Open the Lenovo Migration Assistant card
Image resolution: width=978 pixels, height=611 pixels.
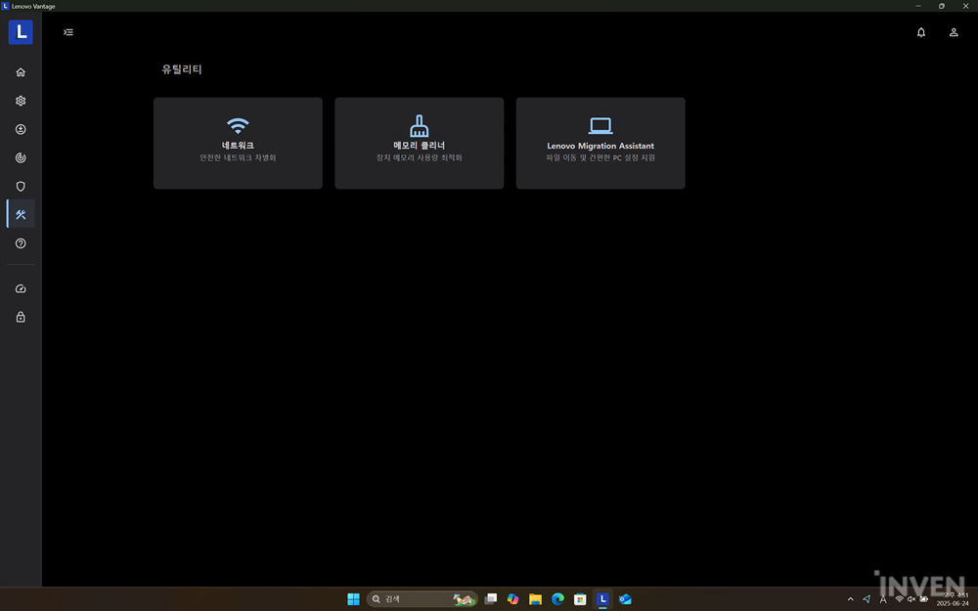[x=600, y=143]
